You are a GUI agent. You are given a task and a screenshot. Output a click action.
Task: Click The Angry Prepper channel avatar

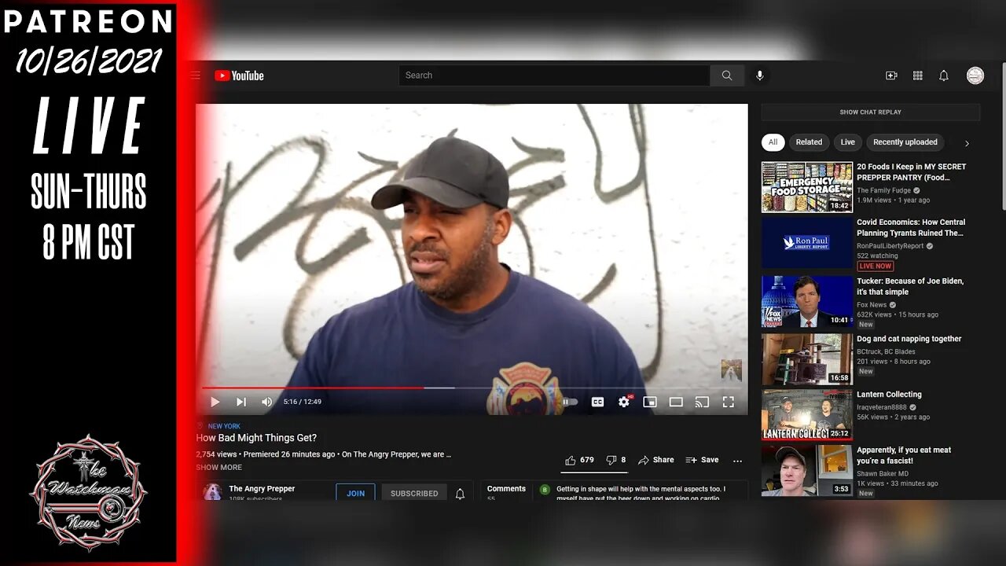point(212,492)
